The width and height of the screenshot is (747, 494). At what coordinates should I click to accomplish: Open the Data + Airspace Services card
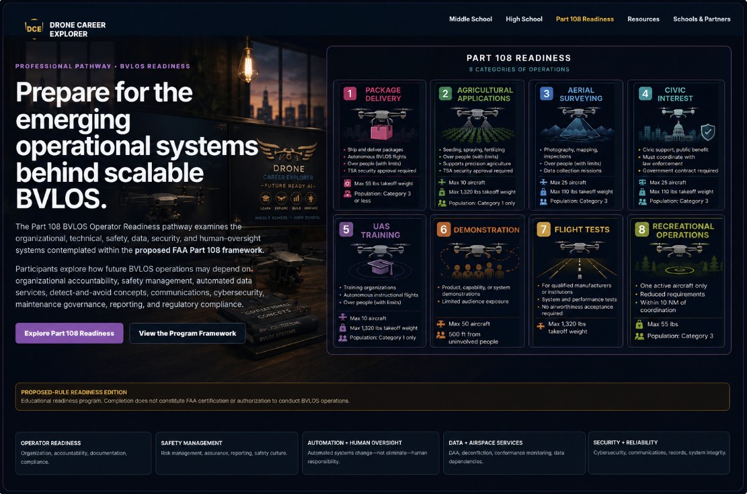514,453
